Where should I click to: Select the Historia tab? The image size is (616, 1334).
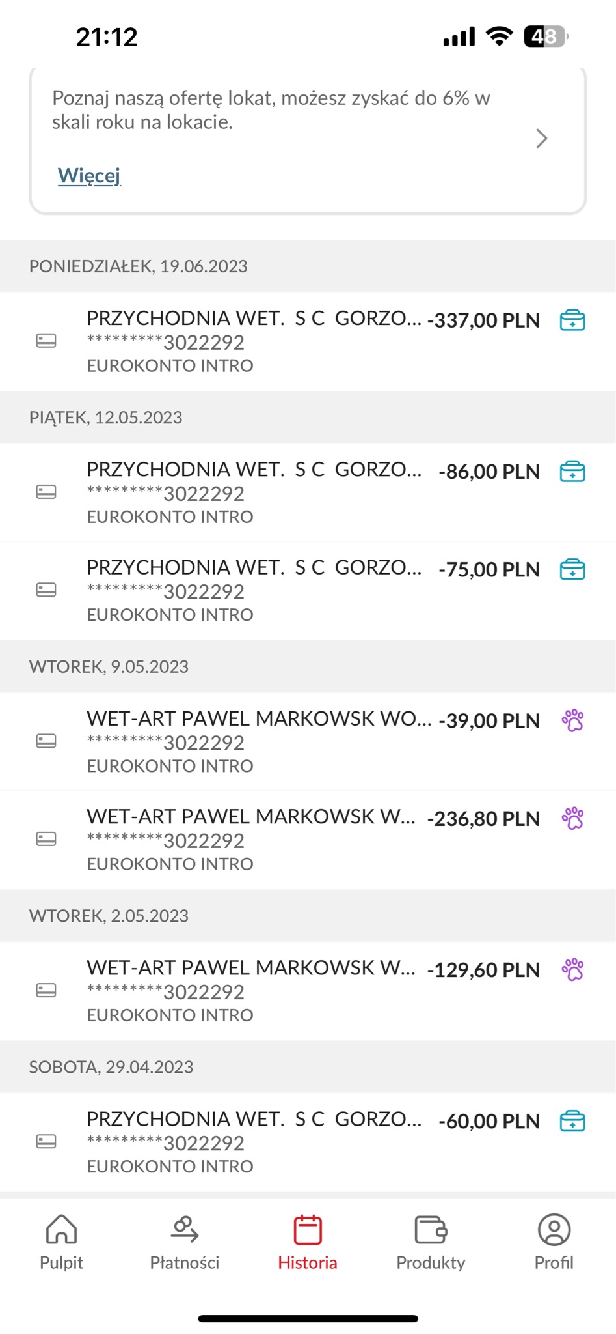308,1243
